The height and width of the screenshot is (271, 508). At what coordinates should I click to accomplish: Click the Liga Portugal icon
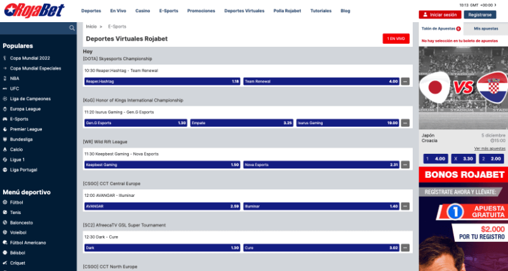pyautogui.click(x=4, y=170)
